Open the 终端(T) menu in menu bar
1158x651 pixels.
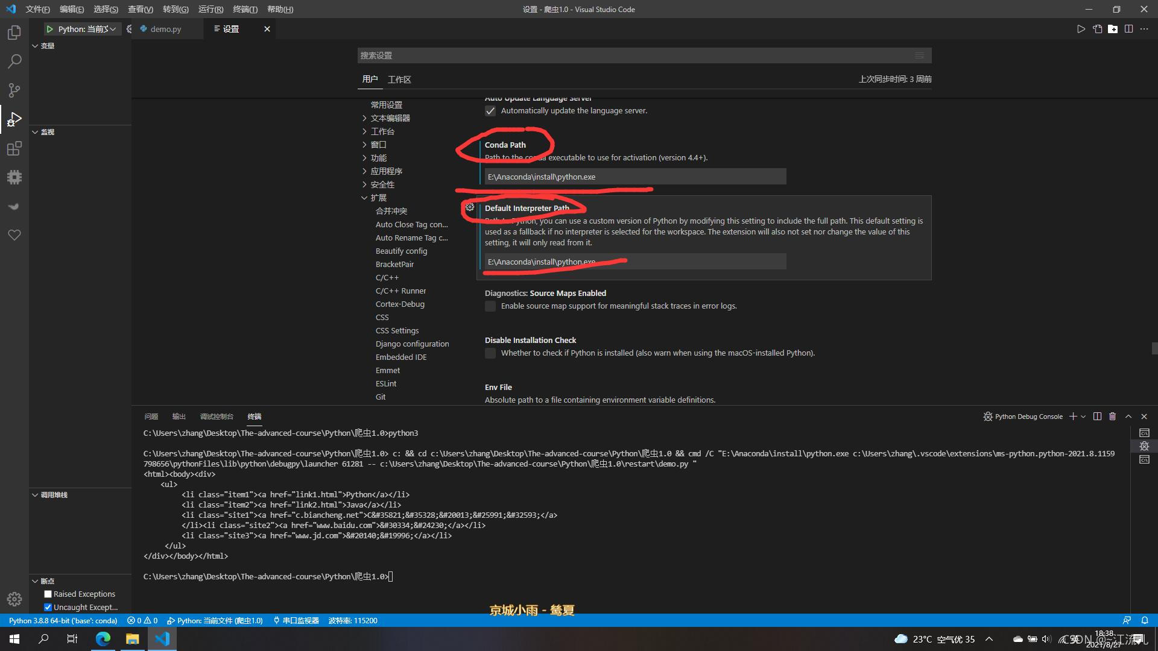245,9
